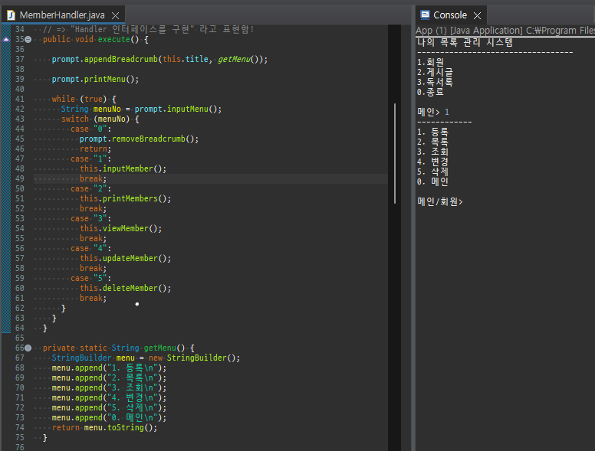This screenshot has width=595, height=451.
Task: Click 'this.deleteMember();' on line 60
Action: point(125,289)
